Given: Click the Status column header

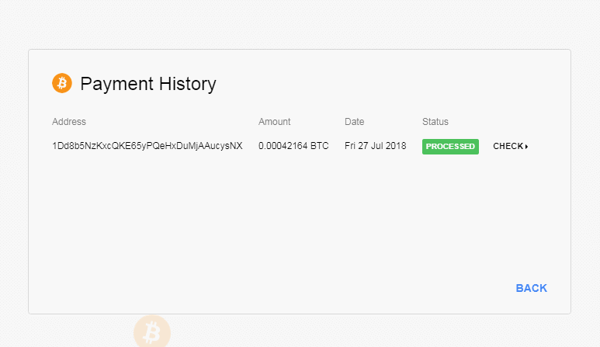Looking at the screenshot, I should tap(435, 122).
